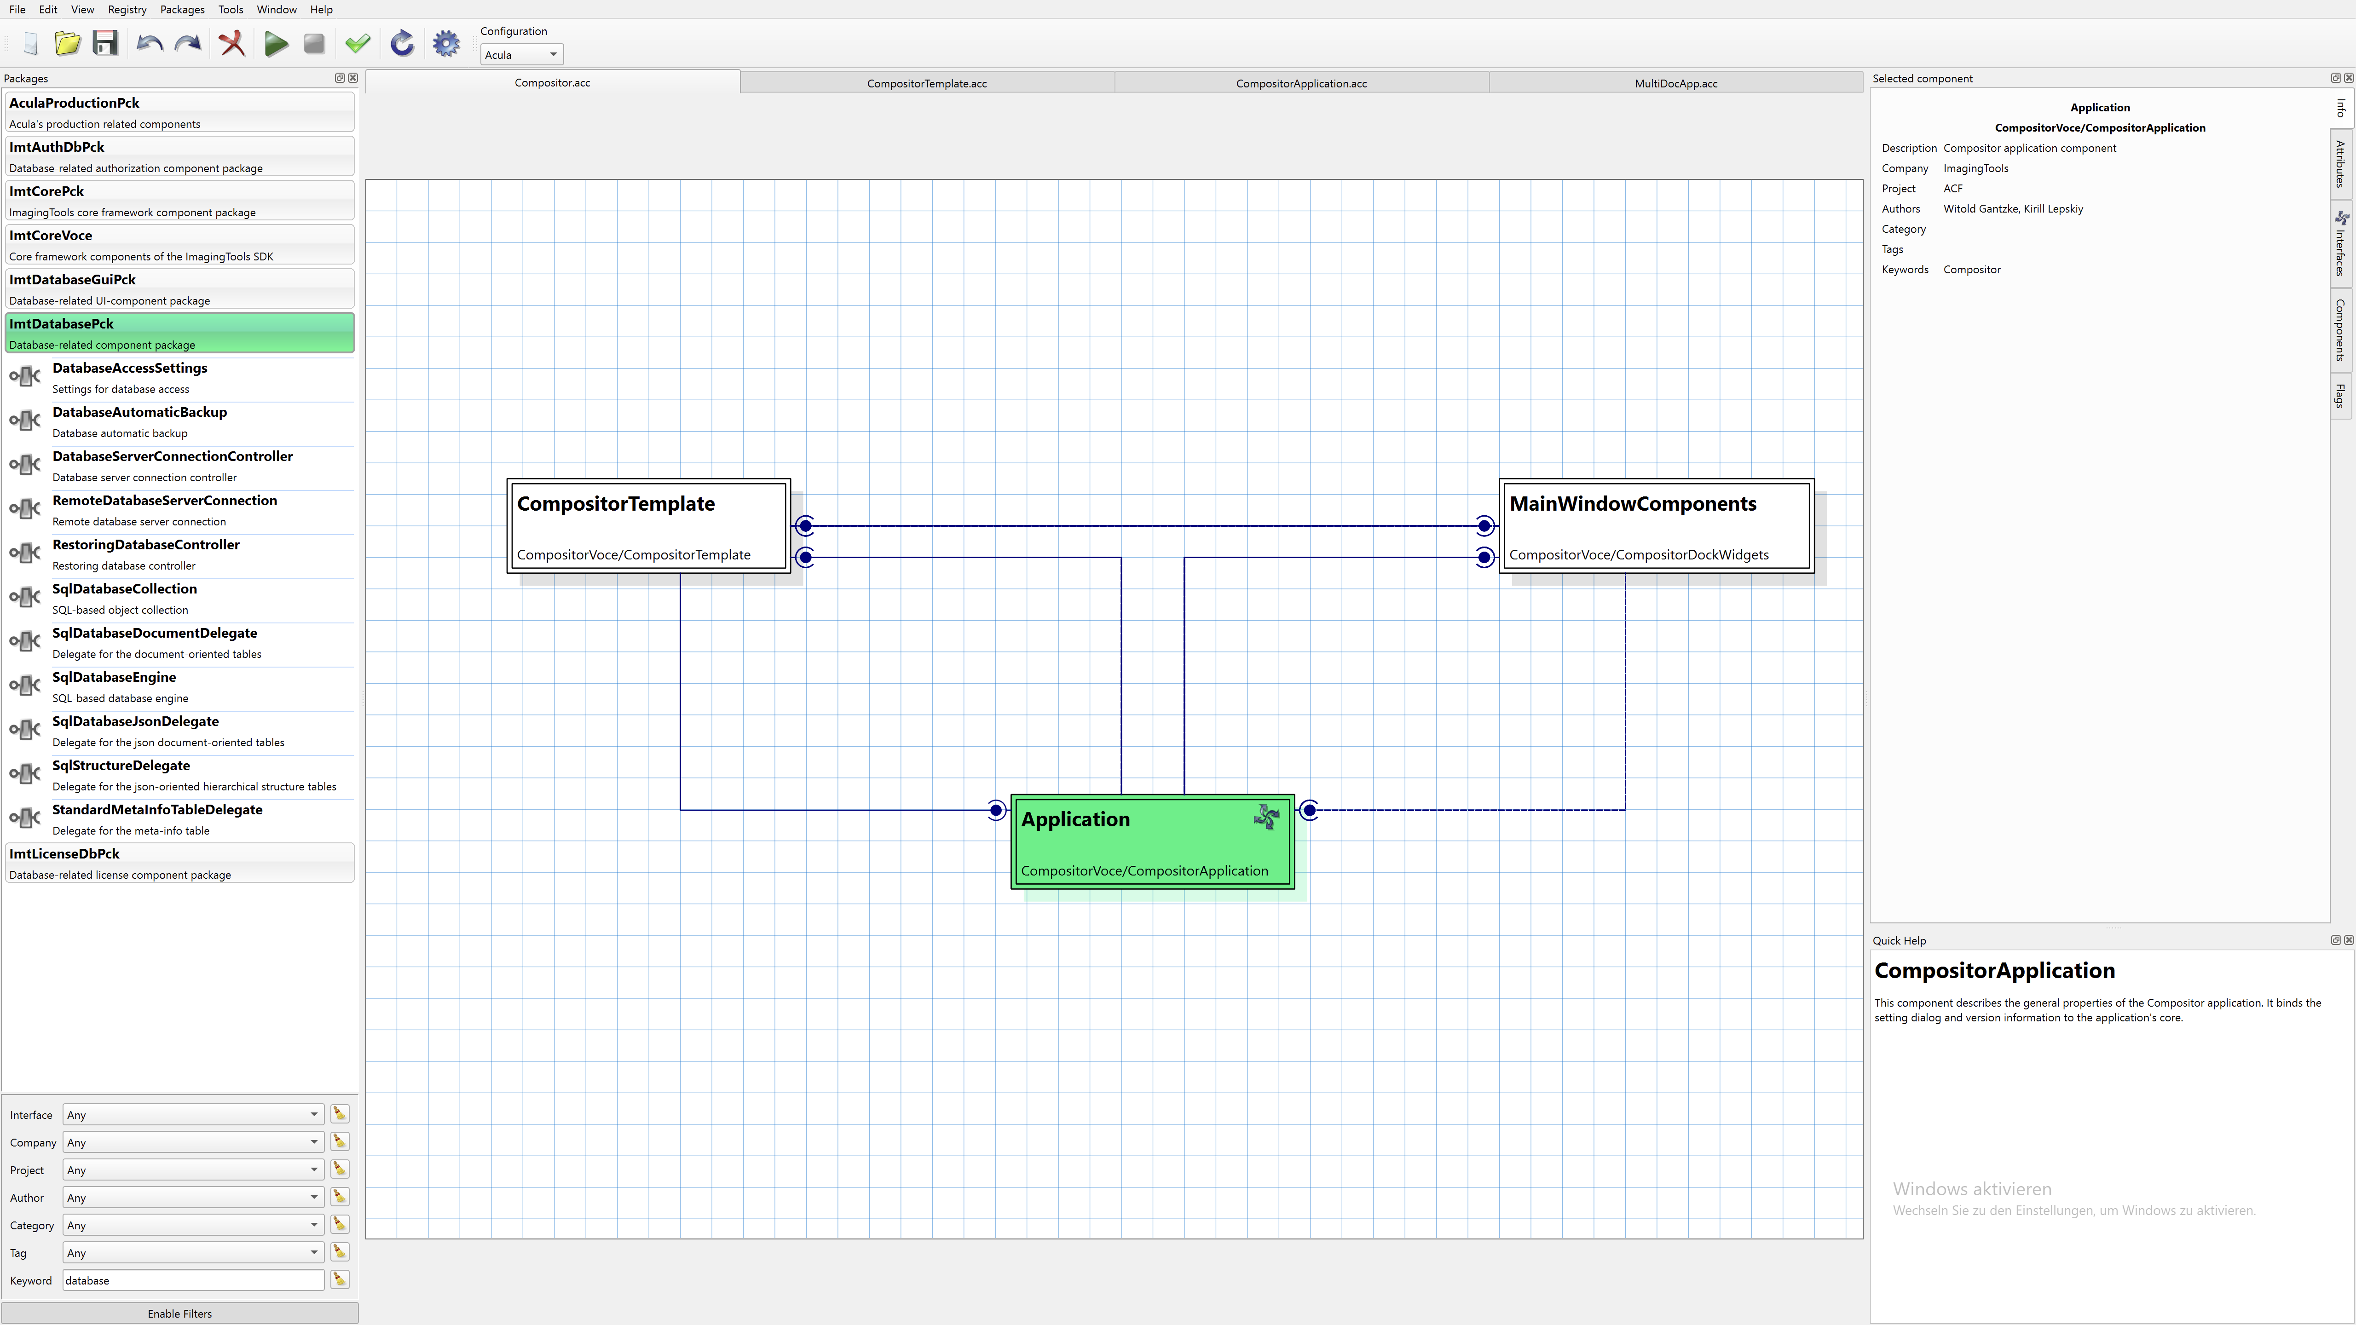Open the Registry menu

(x=126, y=9)
